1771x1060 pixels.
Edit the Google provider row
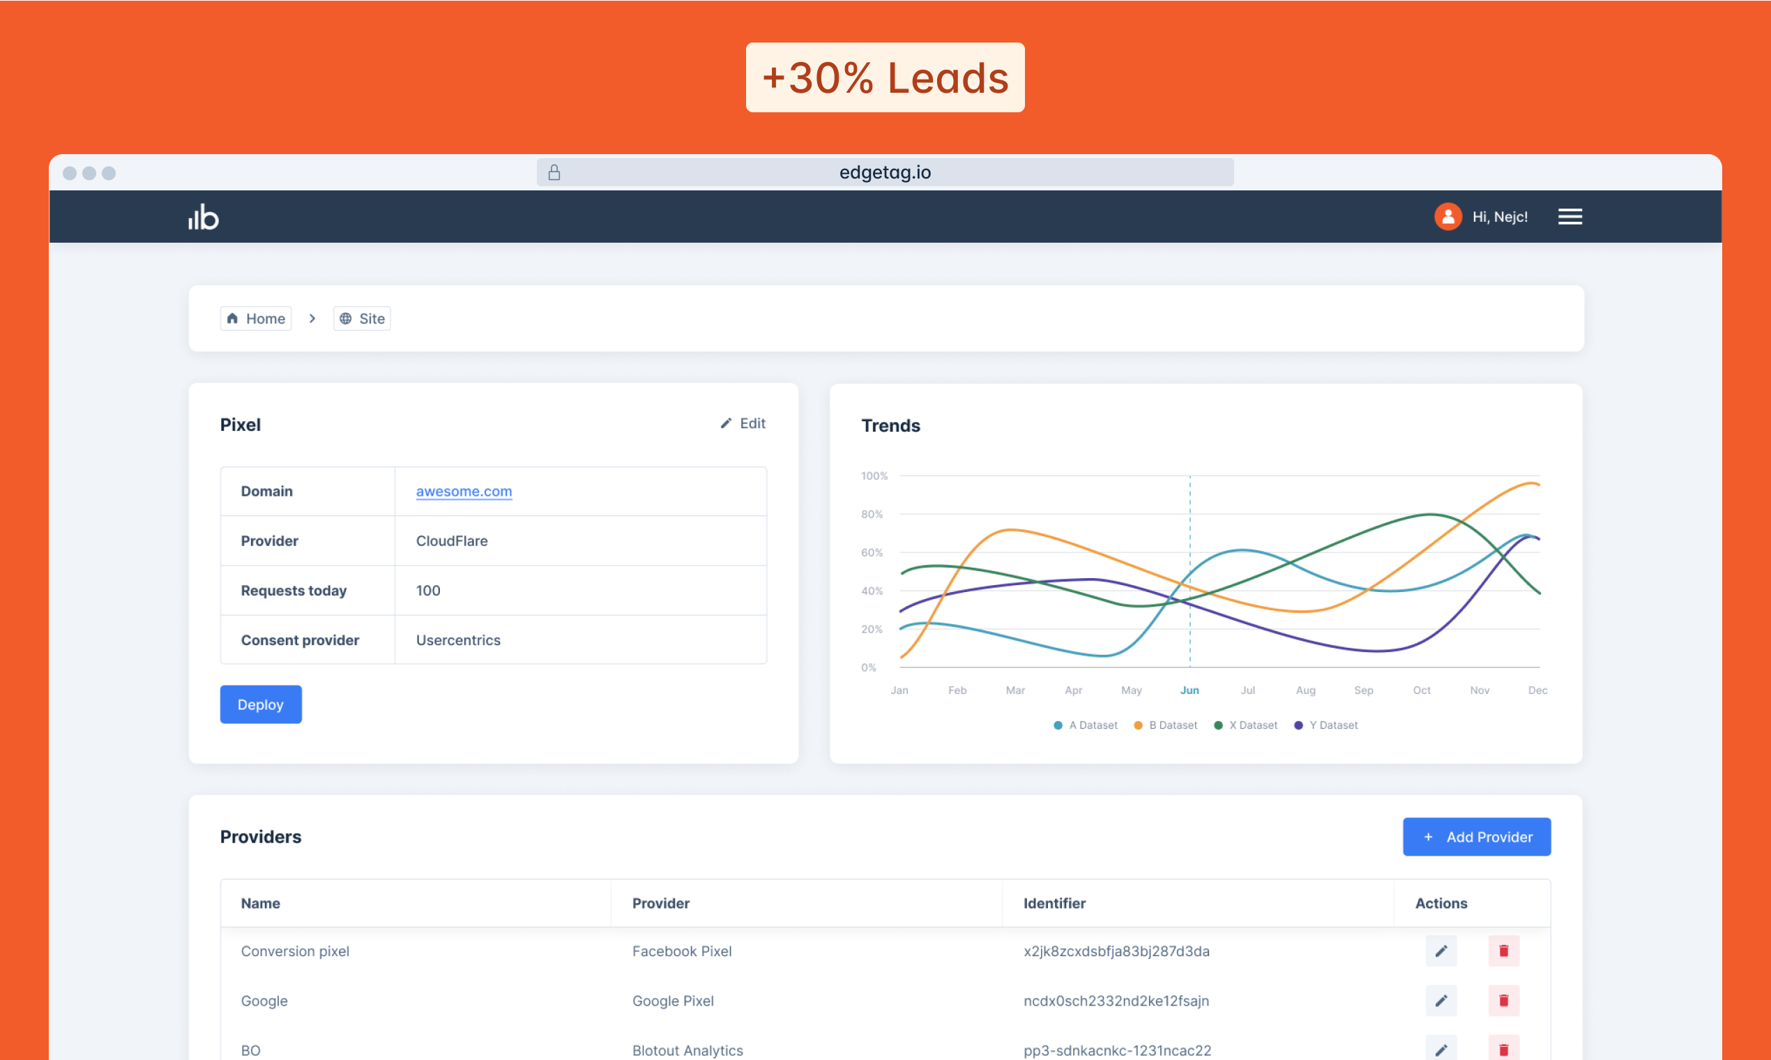tap(1441, 1000)
